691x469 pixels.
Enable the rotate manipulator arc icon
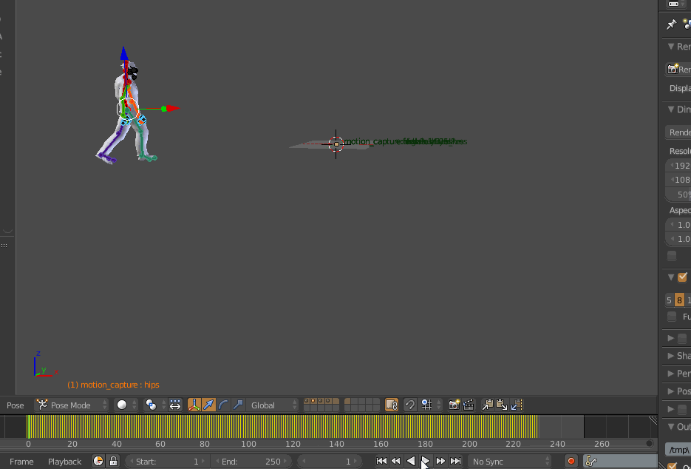(223, 405)
